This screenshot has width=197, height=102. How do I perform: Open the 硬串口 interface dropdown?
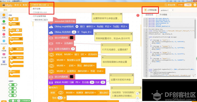coord(91,26)
